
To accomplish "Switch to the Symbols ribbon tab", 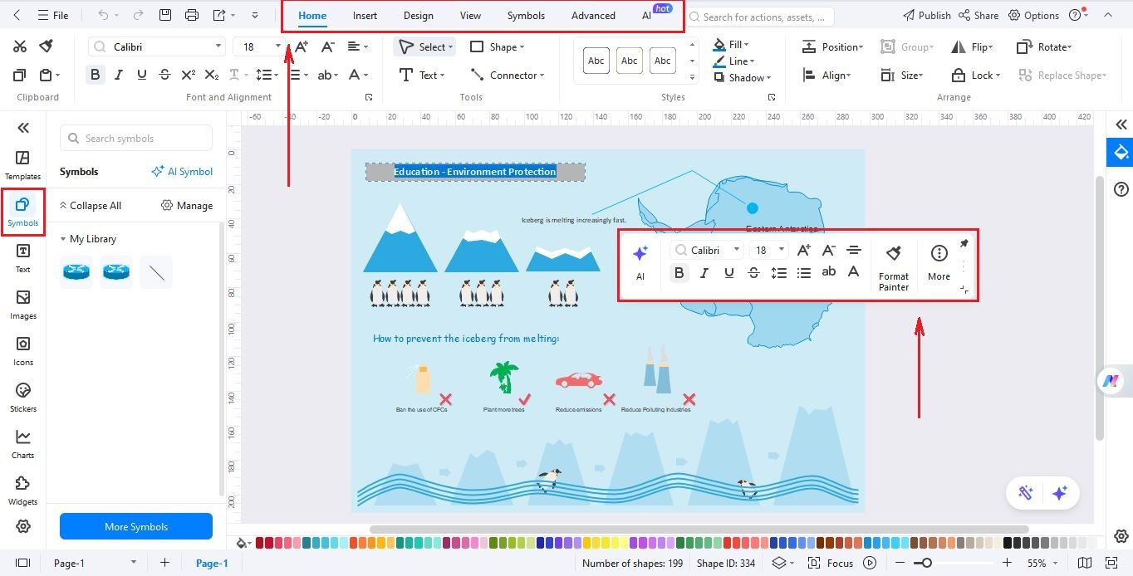I will (x=526, y=15).
